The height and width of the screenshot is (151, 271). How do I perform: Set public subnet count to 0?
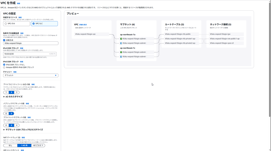(x=6, y=113)
